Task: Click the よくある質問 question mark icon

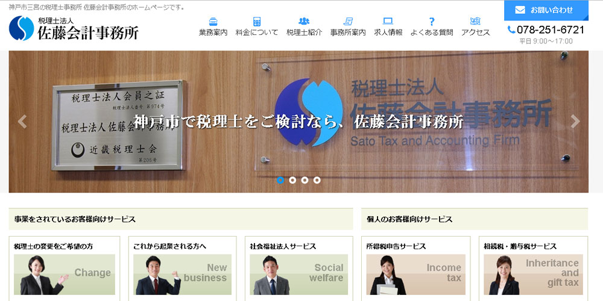Action: click(x=432, y=22)
